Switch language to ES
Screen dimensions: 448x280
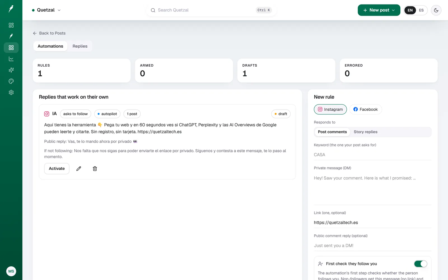[421, 10]
